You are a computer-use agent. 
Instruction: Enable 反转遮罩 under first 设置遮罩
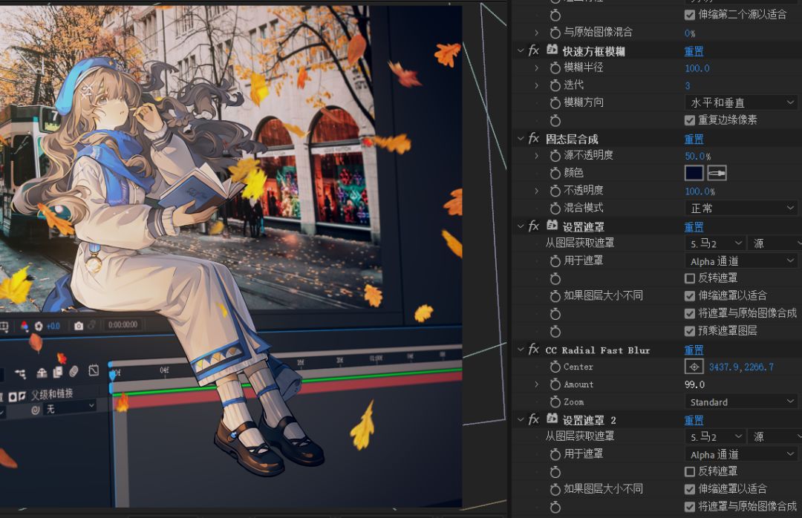coord(690,278)
